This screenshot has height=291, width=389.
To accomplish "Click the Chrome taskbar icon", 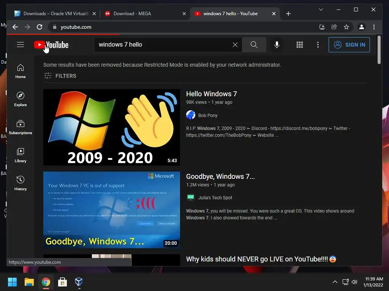I will [x=46, y=282].
